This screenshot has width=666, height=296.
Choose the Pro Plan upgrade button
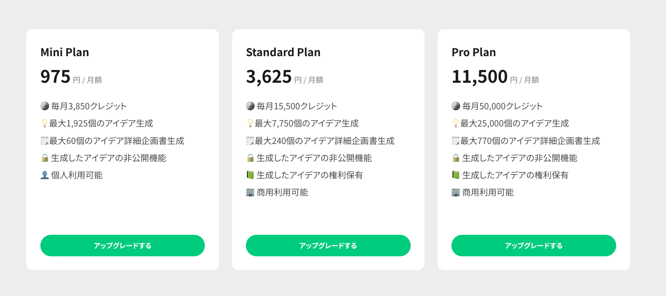pyautogui.click(x=533, y=246)
